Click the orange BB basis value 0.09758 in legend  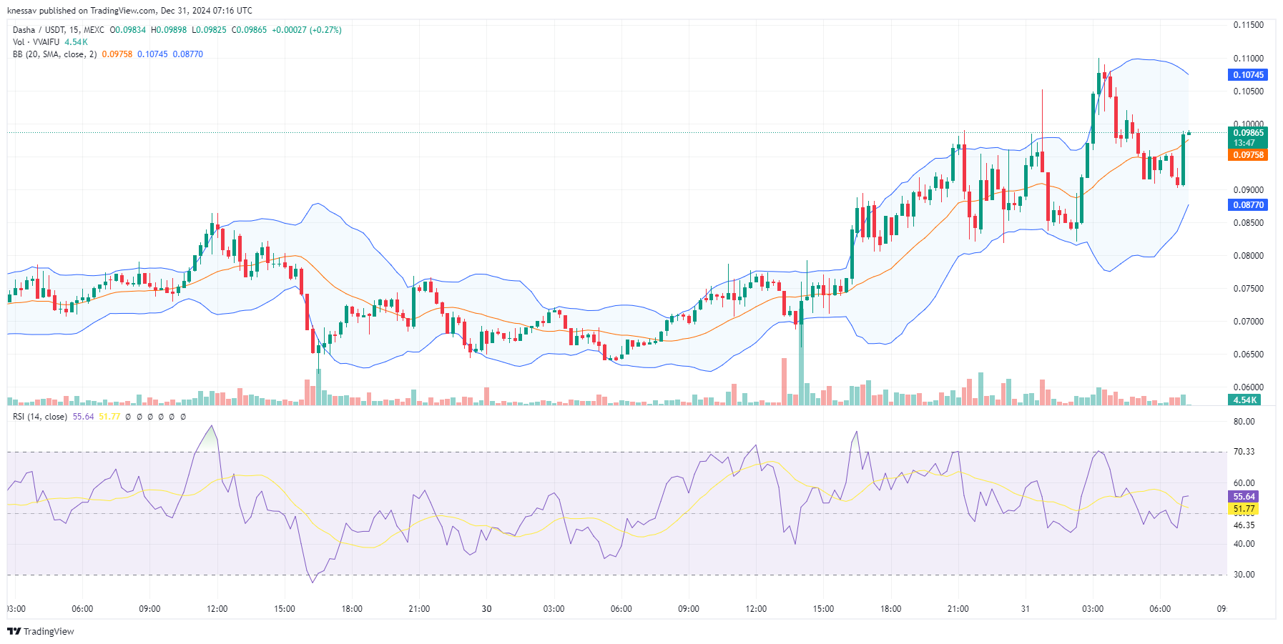click(117, 54)
